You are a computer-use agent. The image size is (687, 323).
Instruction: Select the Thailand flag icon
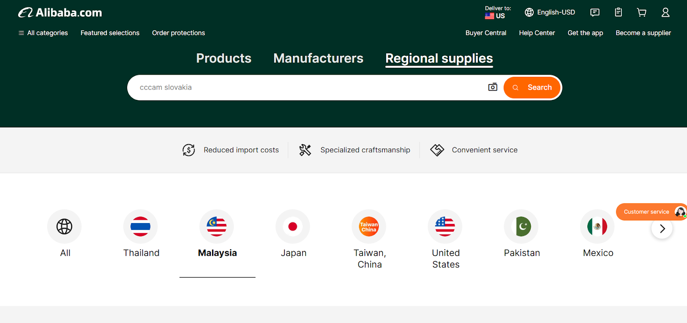point(140,226)
